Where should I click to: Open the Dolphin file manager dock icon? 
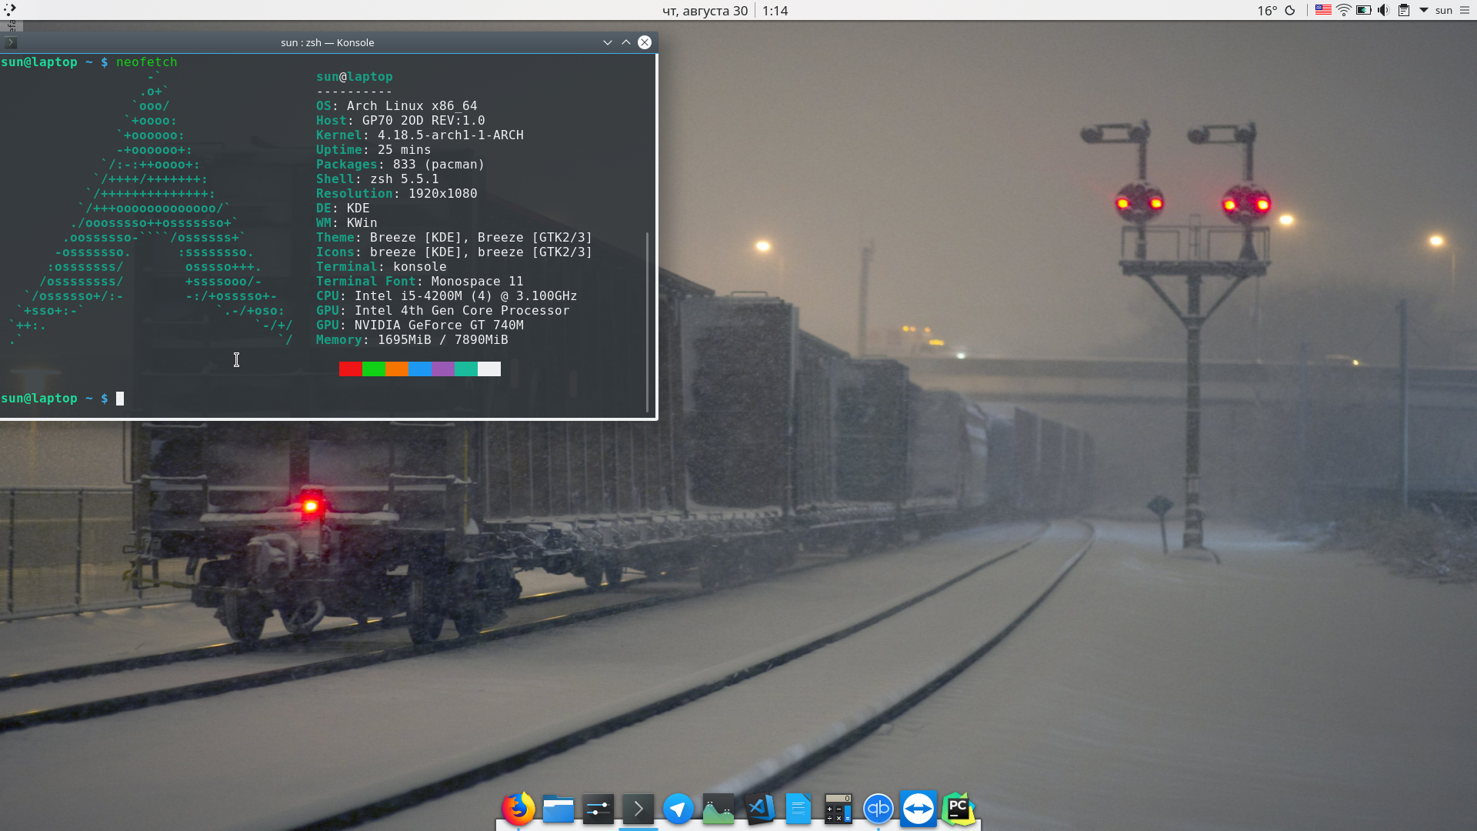[558, 809]
